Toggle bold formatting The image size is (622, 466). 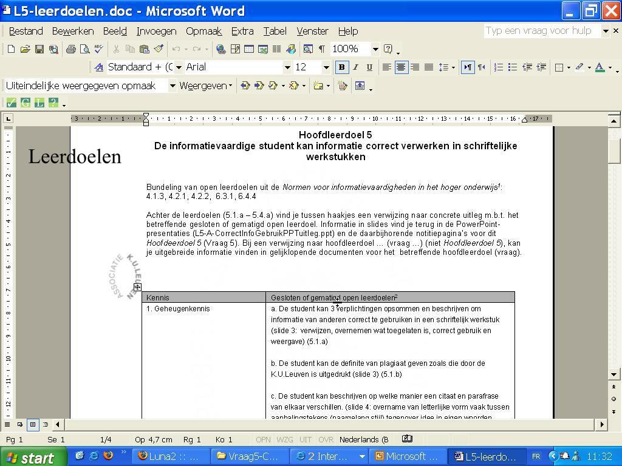click(x=341, y=67)
